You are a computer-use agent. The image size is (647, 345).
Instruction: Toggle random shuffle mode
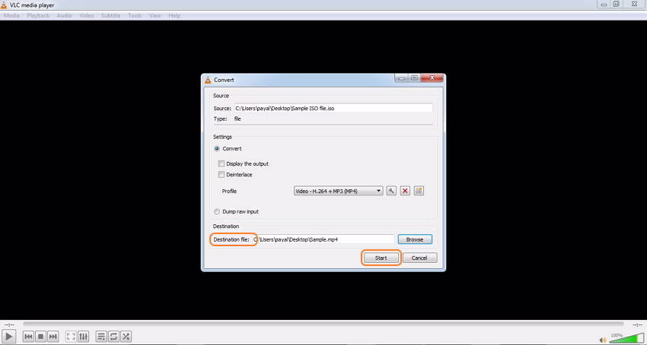point(126,337)
